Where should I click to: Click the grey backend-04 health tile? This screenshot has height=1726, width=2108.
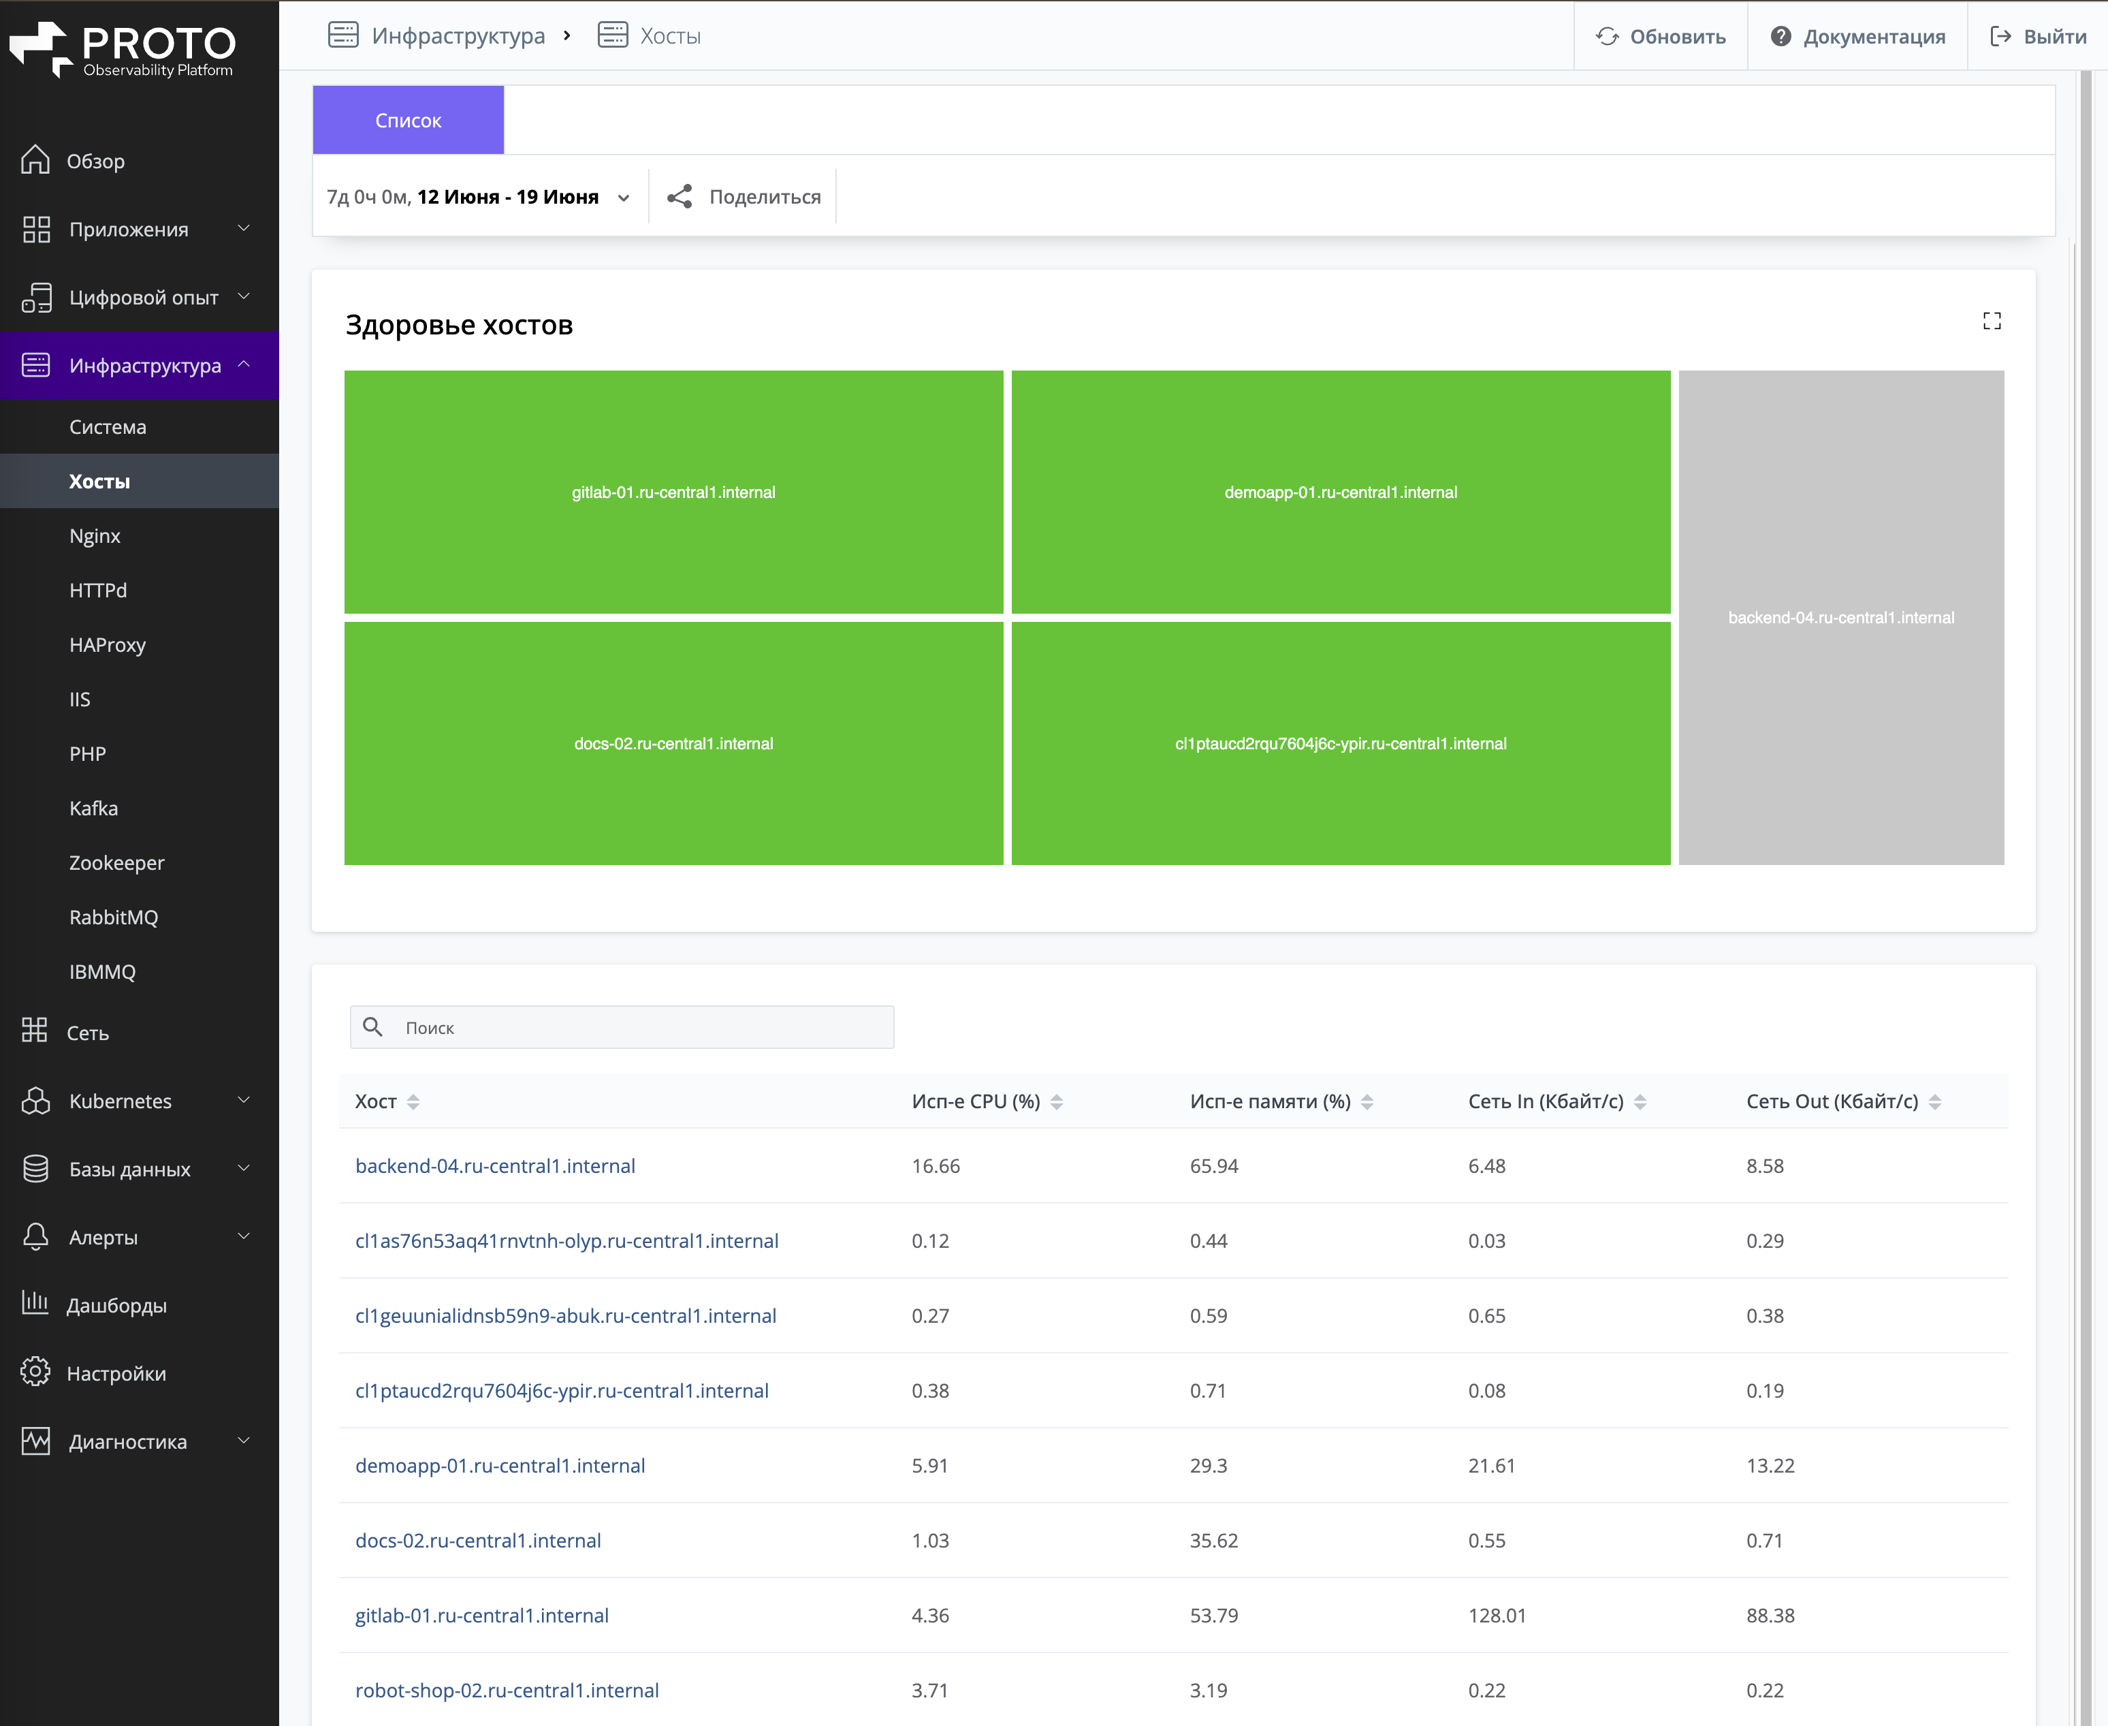(1840, 617)
